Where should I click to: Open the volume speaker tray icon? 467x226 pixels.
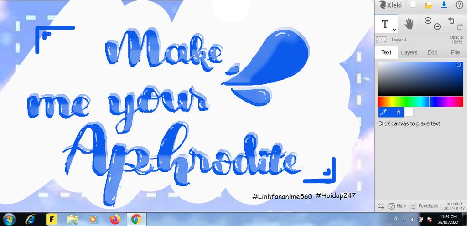(413, 220)
